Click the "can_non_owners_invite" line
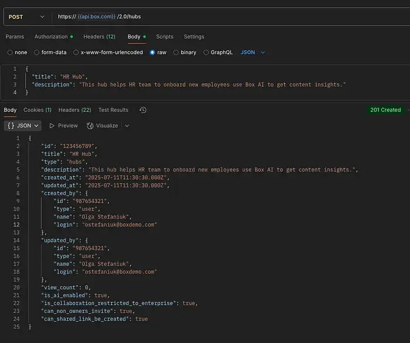This screenshot has width=410, height=343. 88,311
